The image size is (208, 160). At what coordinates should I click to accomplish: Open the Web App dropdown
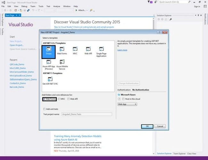click(x=127, y=104)
